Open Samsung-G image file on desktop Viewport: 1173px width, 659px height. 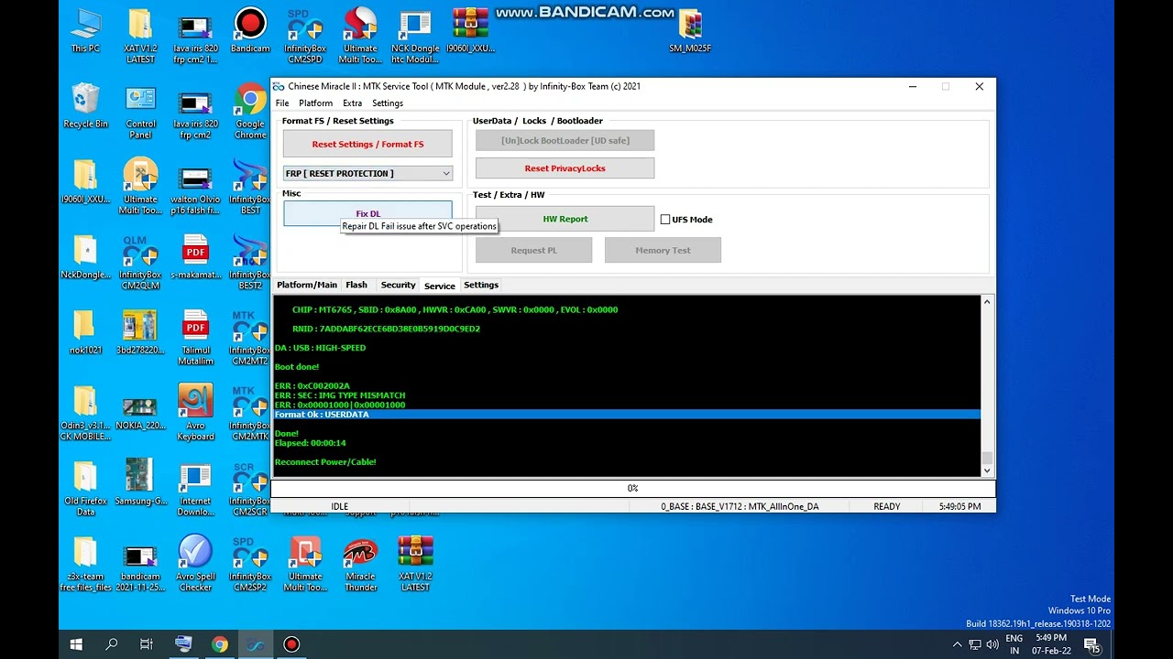[140, 482]
